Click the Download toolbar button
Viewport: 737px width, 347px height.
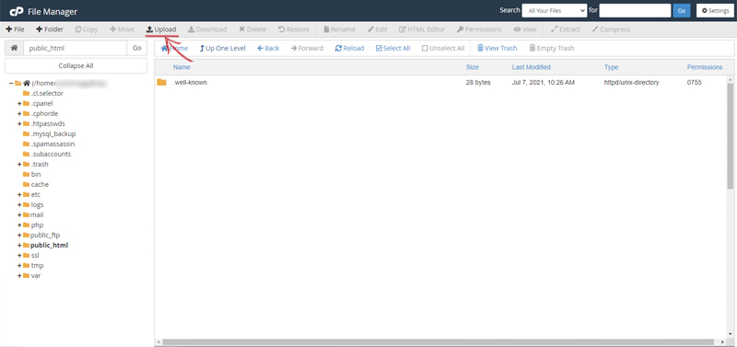pos(207,29)
